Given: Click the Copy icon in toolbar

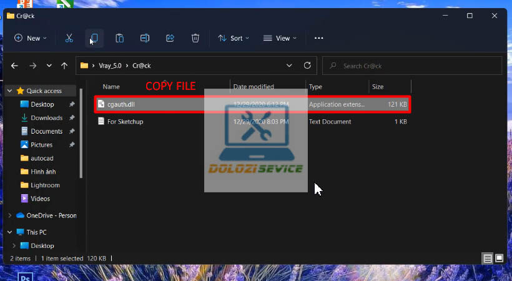Looking at the screenshot, I should [94, 38].
